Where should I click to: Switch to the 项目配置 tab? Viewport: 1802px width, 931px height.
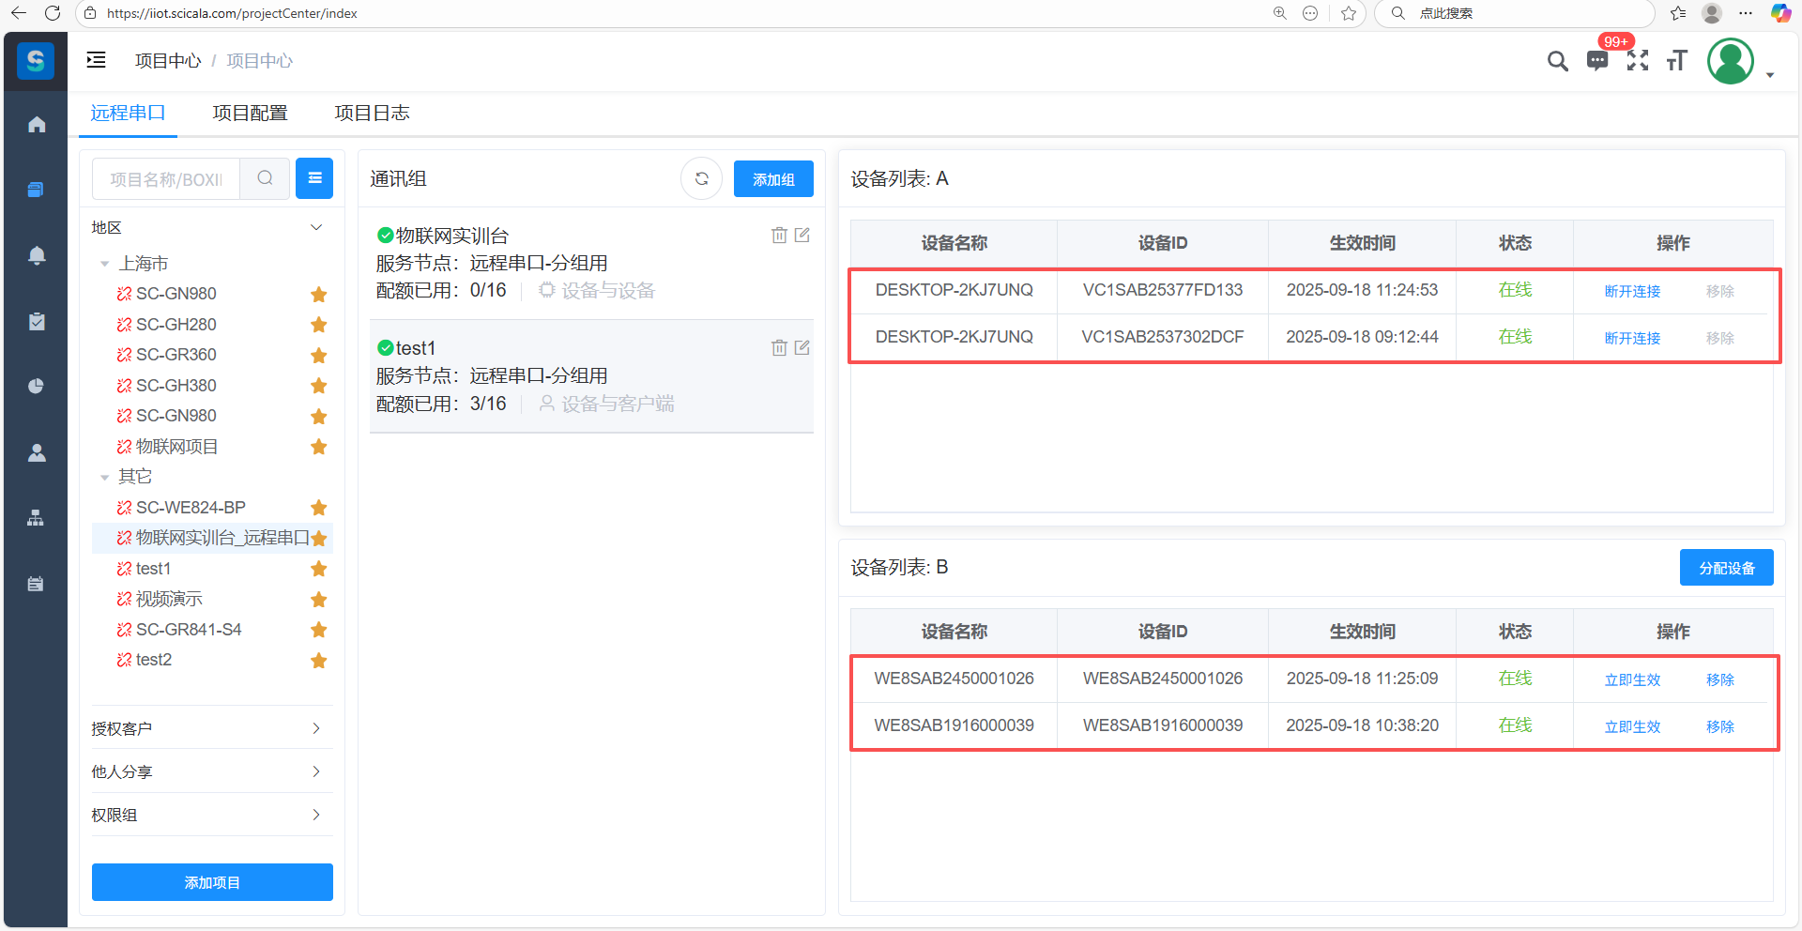(x=250, y=114)
